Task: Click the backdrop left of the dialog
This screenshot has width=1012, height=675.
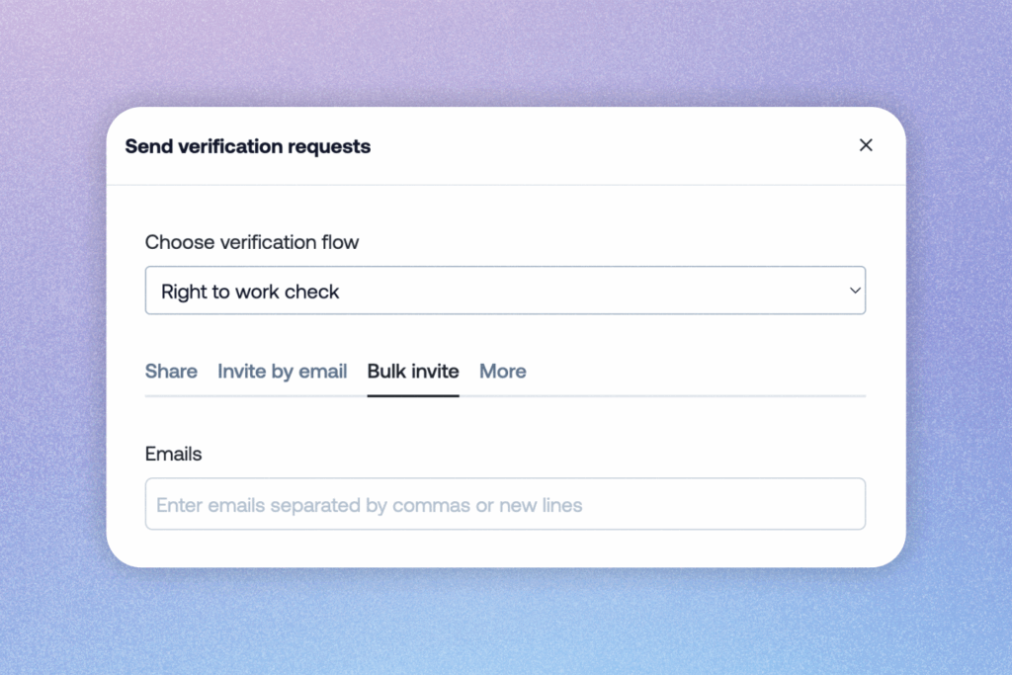Action: [x=52, y=336]
